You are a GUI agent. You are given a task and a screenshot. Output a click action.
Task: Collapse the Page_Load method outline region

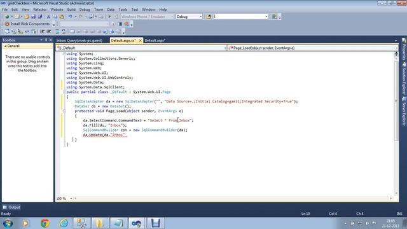click(64, 111)
